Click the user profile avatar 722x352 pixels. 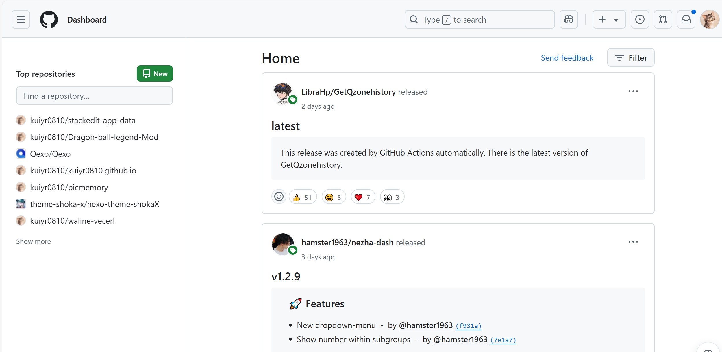[709, 19]
